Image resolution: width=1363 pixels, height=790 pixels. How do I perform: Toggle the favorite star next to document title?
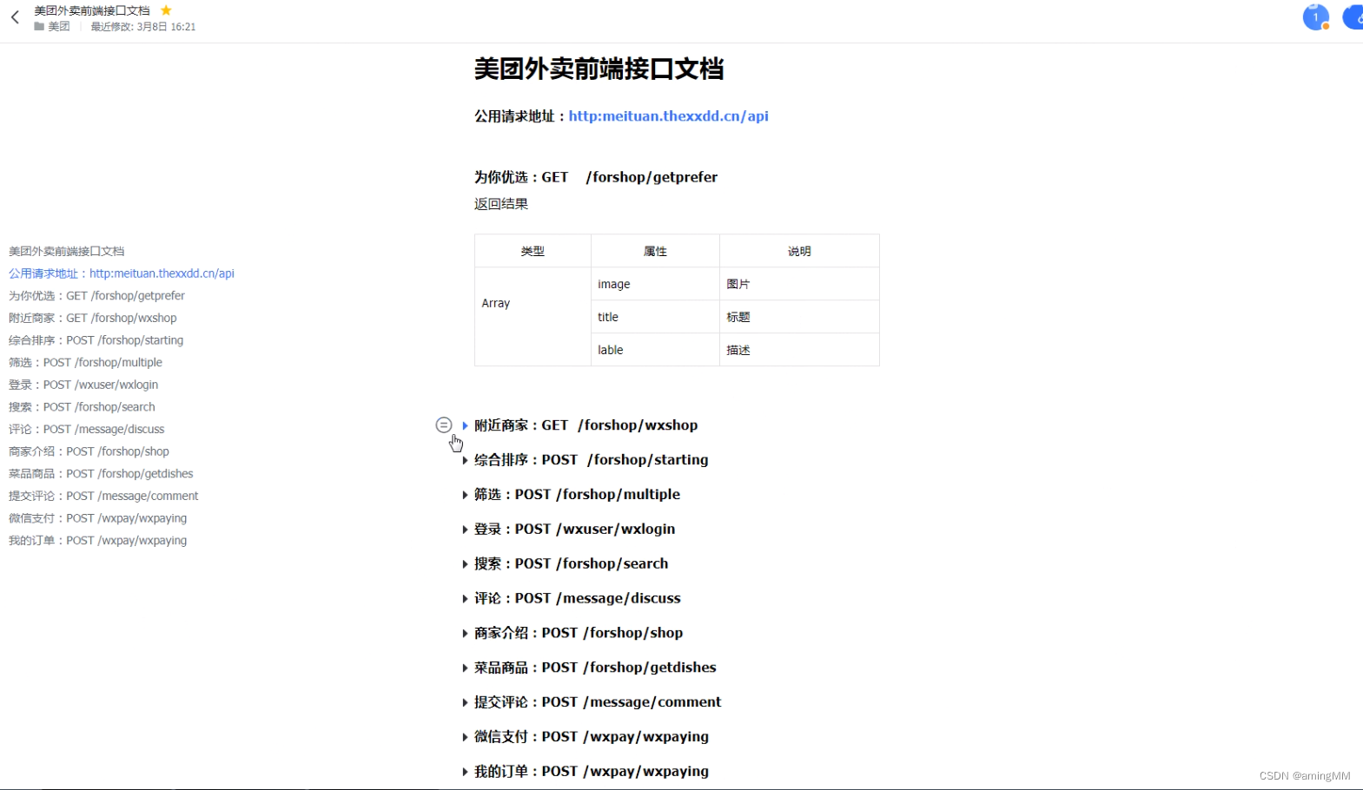tap(166, 10)
